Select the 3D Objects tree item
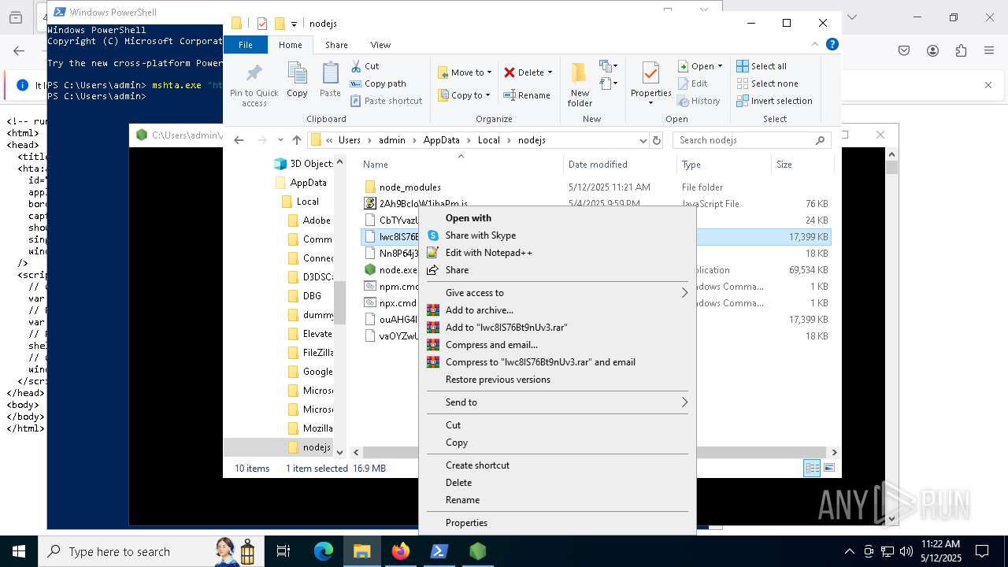Image resolution: width=1008 pixels, height=567 pixels. point(304,164)
